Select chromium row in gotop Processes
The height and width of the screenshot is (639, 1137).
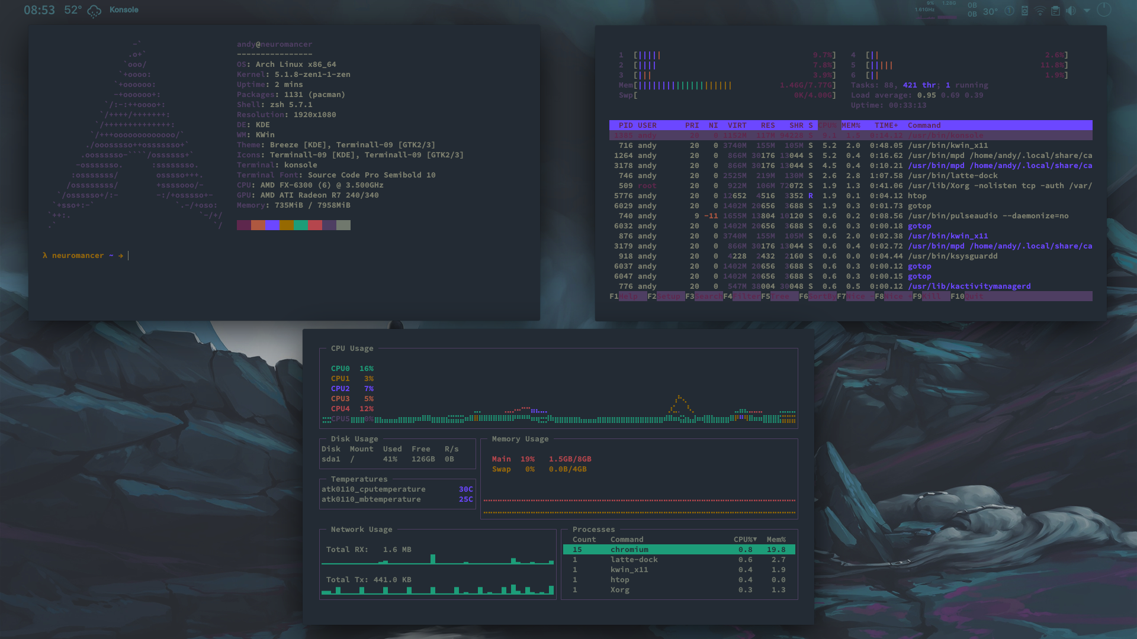[x=679, y=550]
